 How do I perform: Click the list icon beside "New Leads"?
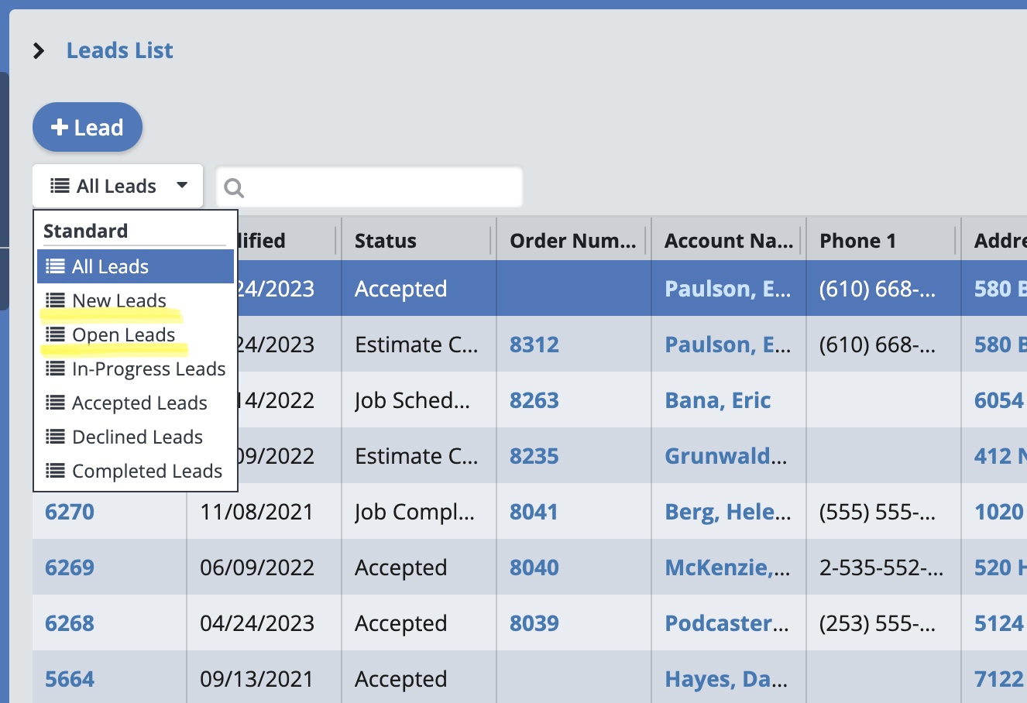[x=54, y=301]
